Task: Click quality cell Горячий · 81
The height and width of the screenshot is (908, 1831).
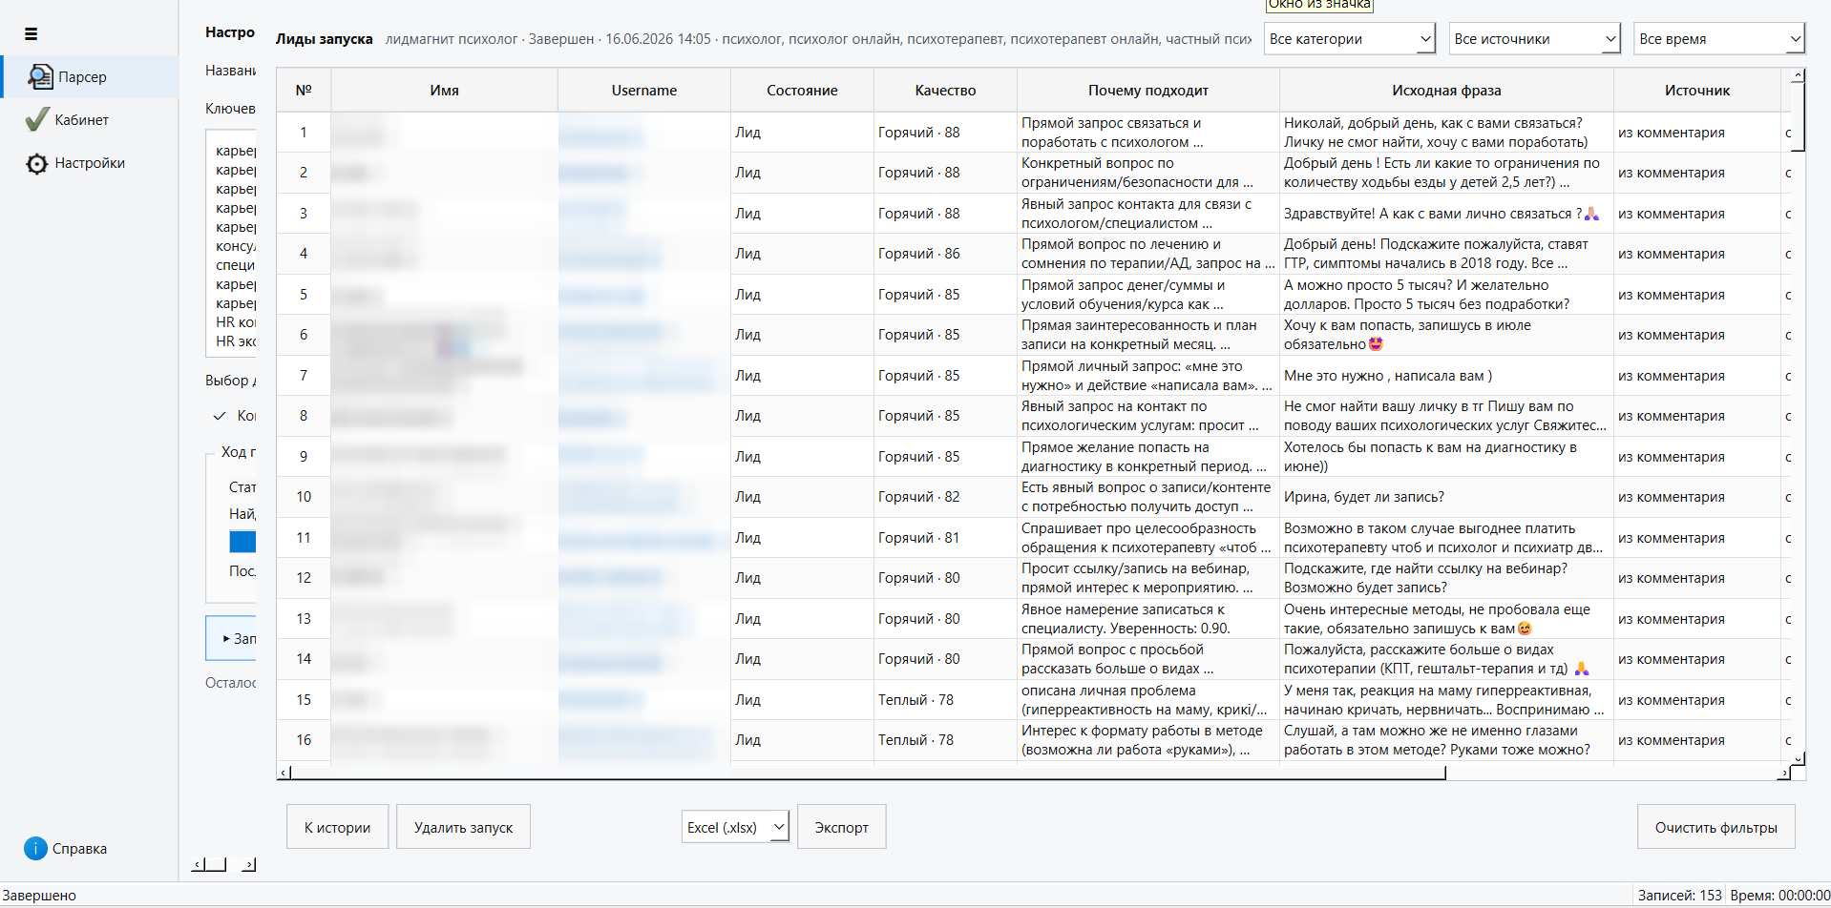Action: pyautogui.click(x=945, y=537)
